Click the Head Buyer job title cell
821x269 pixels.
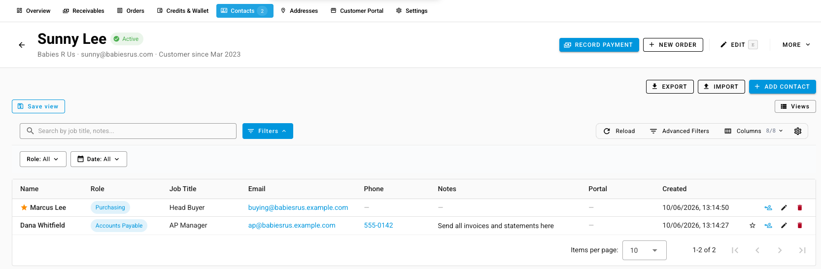tap(187, 208)
